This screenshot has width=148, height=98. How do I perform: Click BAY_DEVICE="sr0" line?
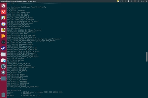[15, 73]
